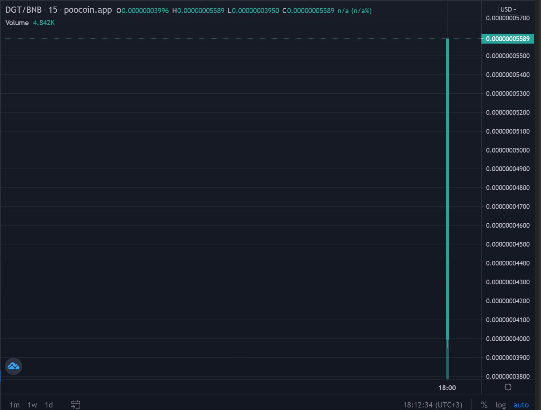Open the go to date calendar icon
Screen dimensions: 541x410
tap(76, 404)
